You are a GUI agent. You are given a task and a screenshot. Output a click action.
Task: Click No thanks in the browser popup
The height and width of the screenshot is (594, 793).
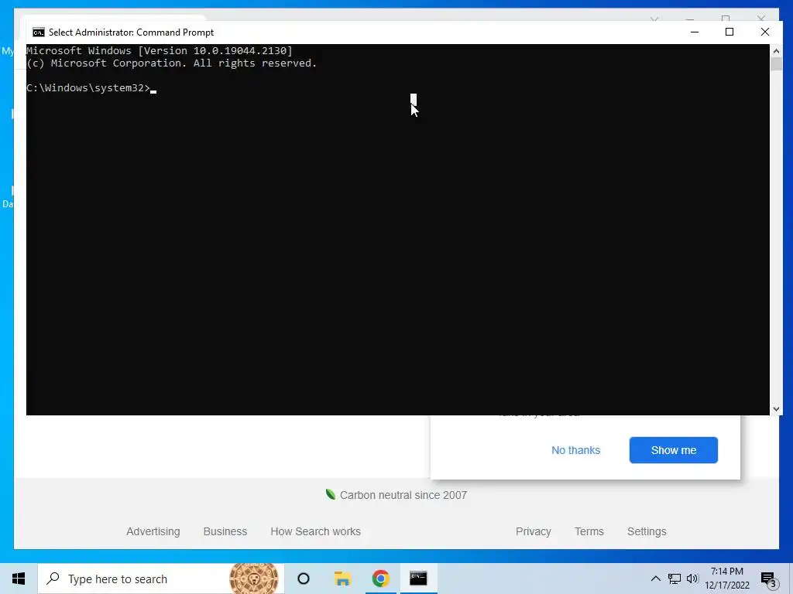(575, 450)
